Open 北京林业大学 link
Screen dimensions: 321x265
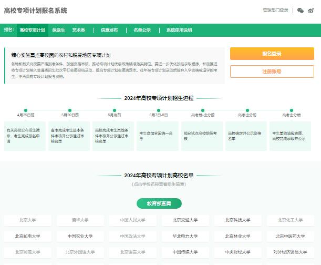(x=237, y=236)
